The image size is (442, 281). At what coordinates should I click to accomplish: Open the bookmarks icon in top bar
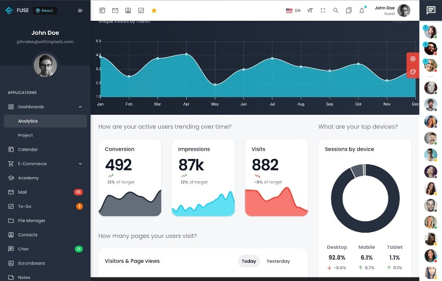click(349, 10)
